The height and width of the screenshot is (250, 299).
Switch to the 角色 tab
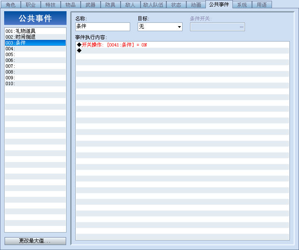10,5
